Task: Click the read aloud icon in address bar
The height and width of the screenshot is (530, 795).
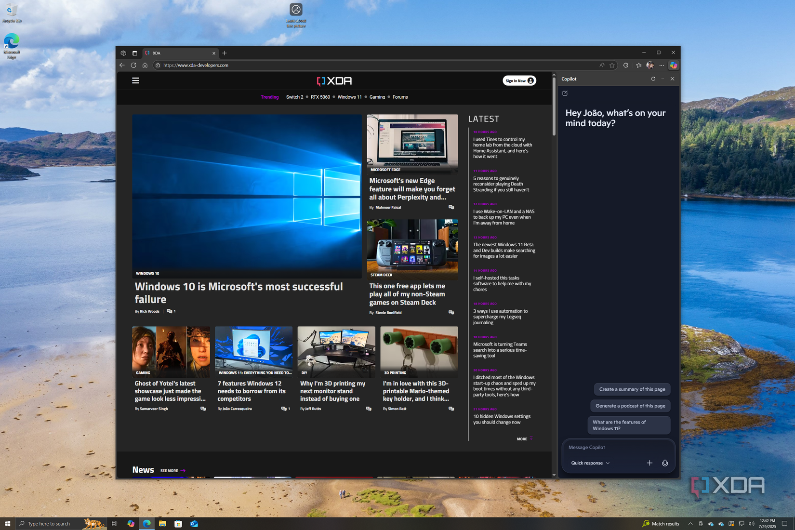Action: coord(602,65)
